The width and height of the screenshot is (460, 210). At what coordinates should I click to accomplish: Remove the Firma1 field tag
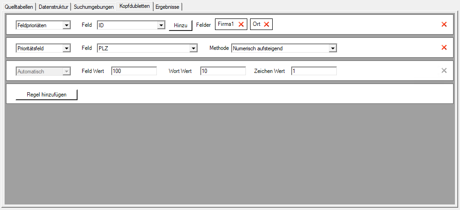pyautogui.click(x=241, y=24)
